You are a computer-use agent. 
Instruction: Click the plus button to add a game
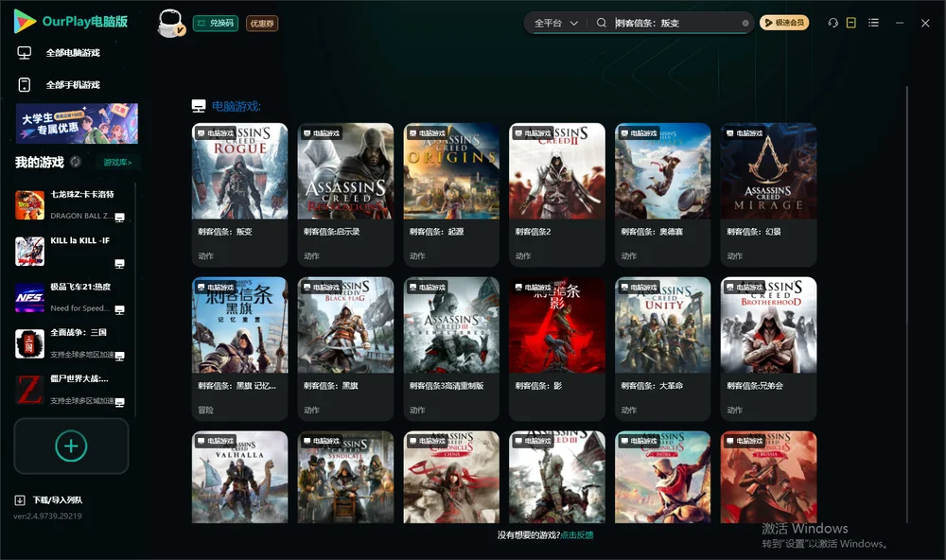click(71, 446)
